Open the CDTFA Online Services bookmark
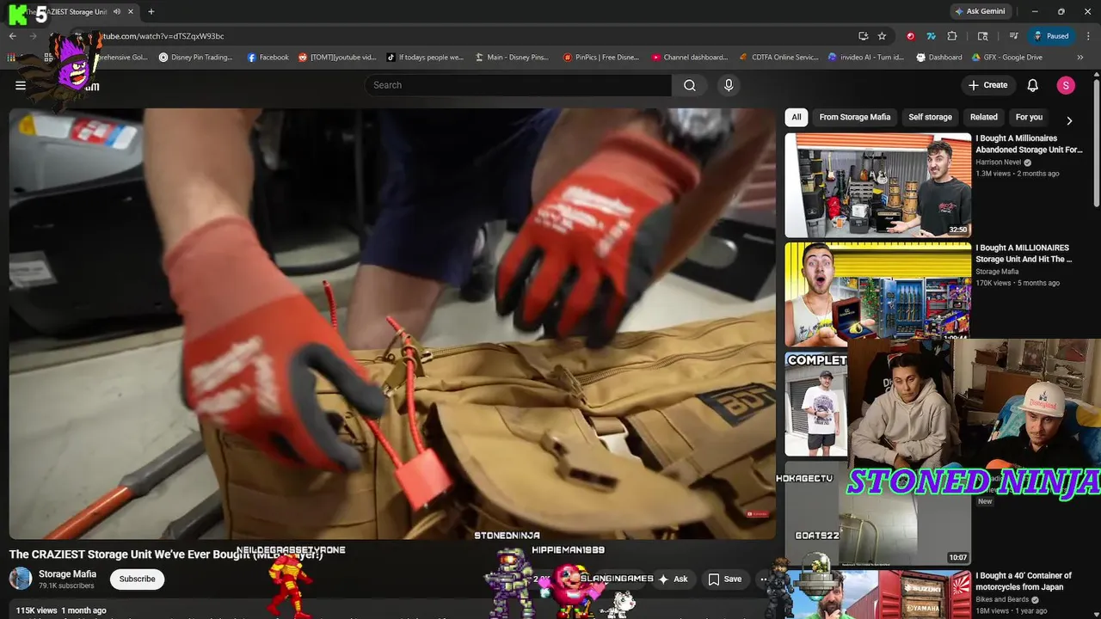Viewport: 1101px width, 619px height. point(778,58)
